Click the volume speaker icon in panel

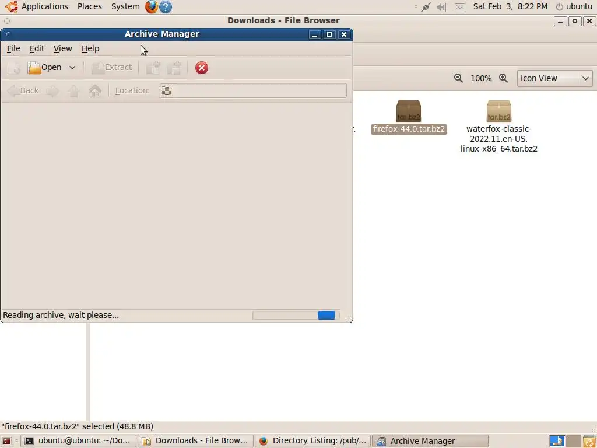pos(442,7)
